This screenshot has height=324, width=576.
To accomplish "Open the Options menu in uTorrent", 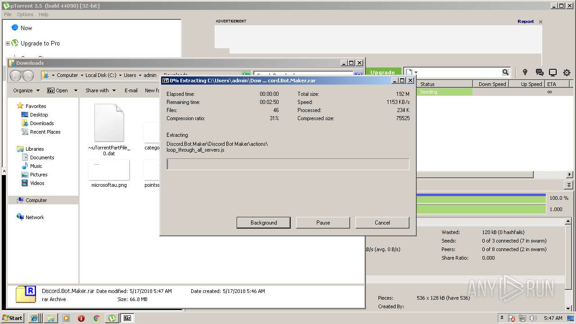I will [25, 14].
